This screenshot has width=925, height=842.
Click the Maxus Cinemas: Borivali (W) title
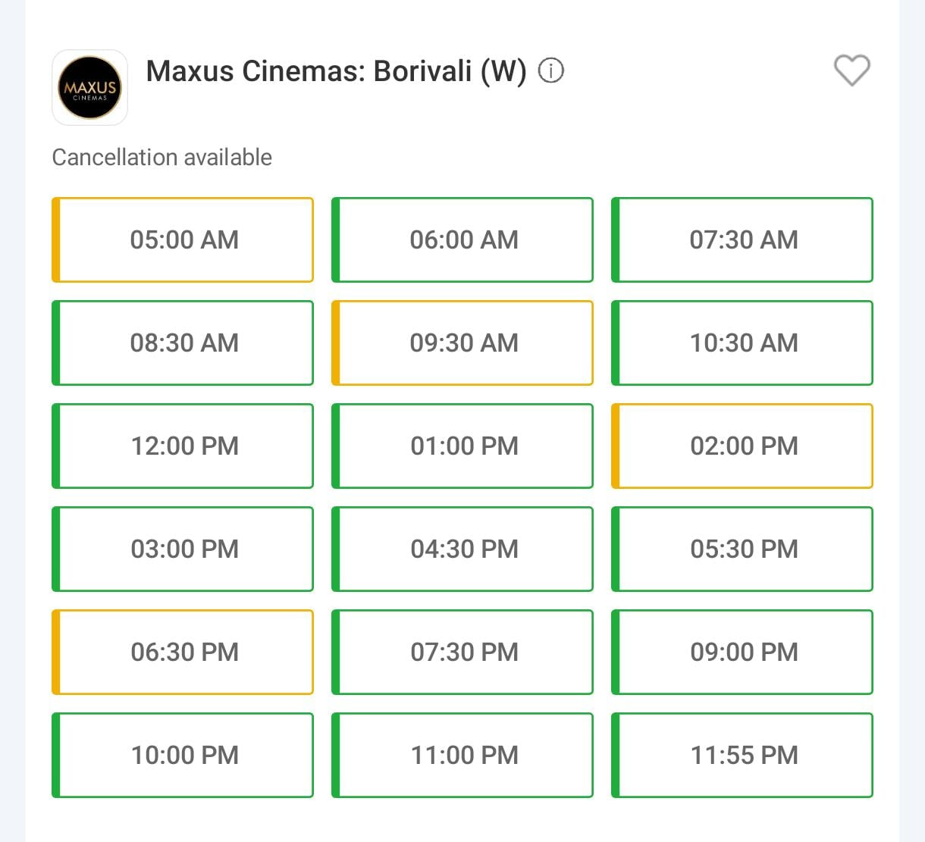point(336,71)
